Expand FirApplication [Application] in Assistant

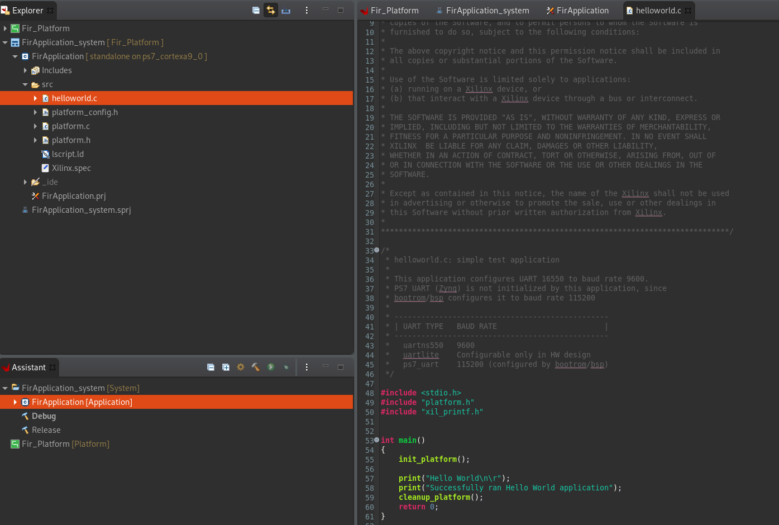(x=15, y=402)
